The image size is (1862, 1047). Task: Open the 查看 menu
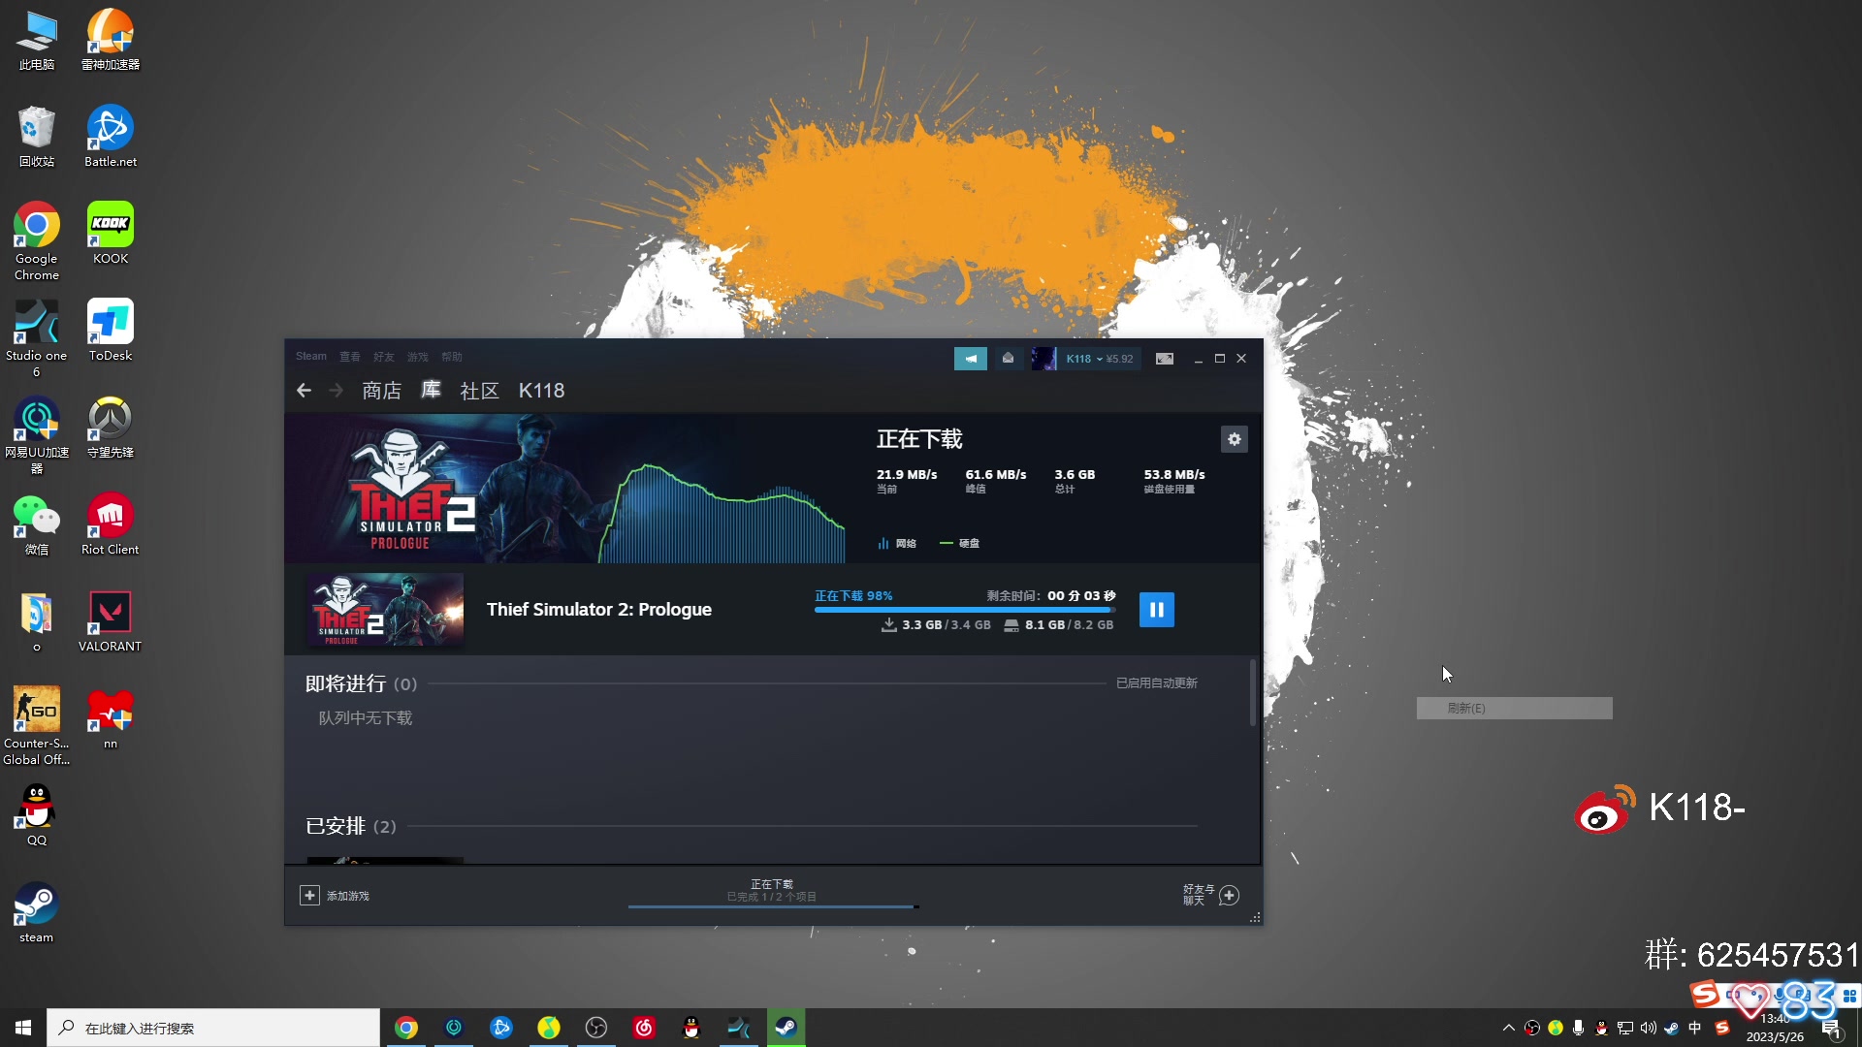(349, 357)
